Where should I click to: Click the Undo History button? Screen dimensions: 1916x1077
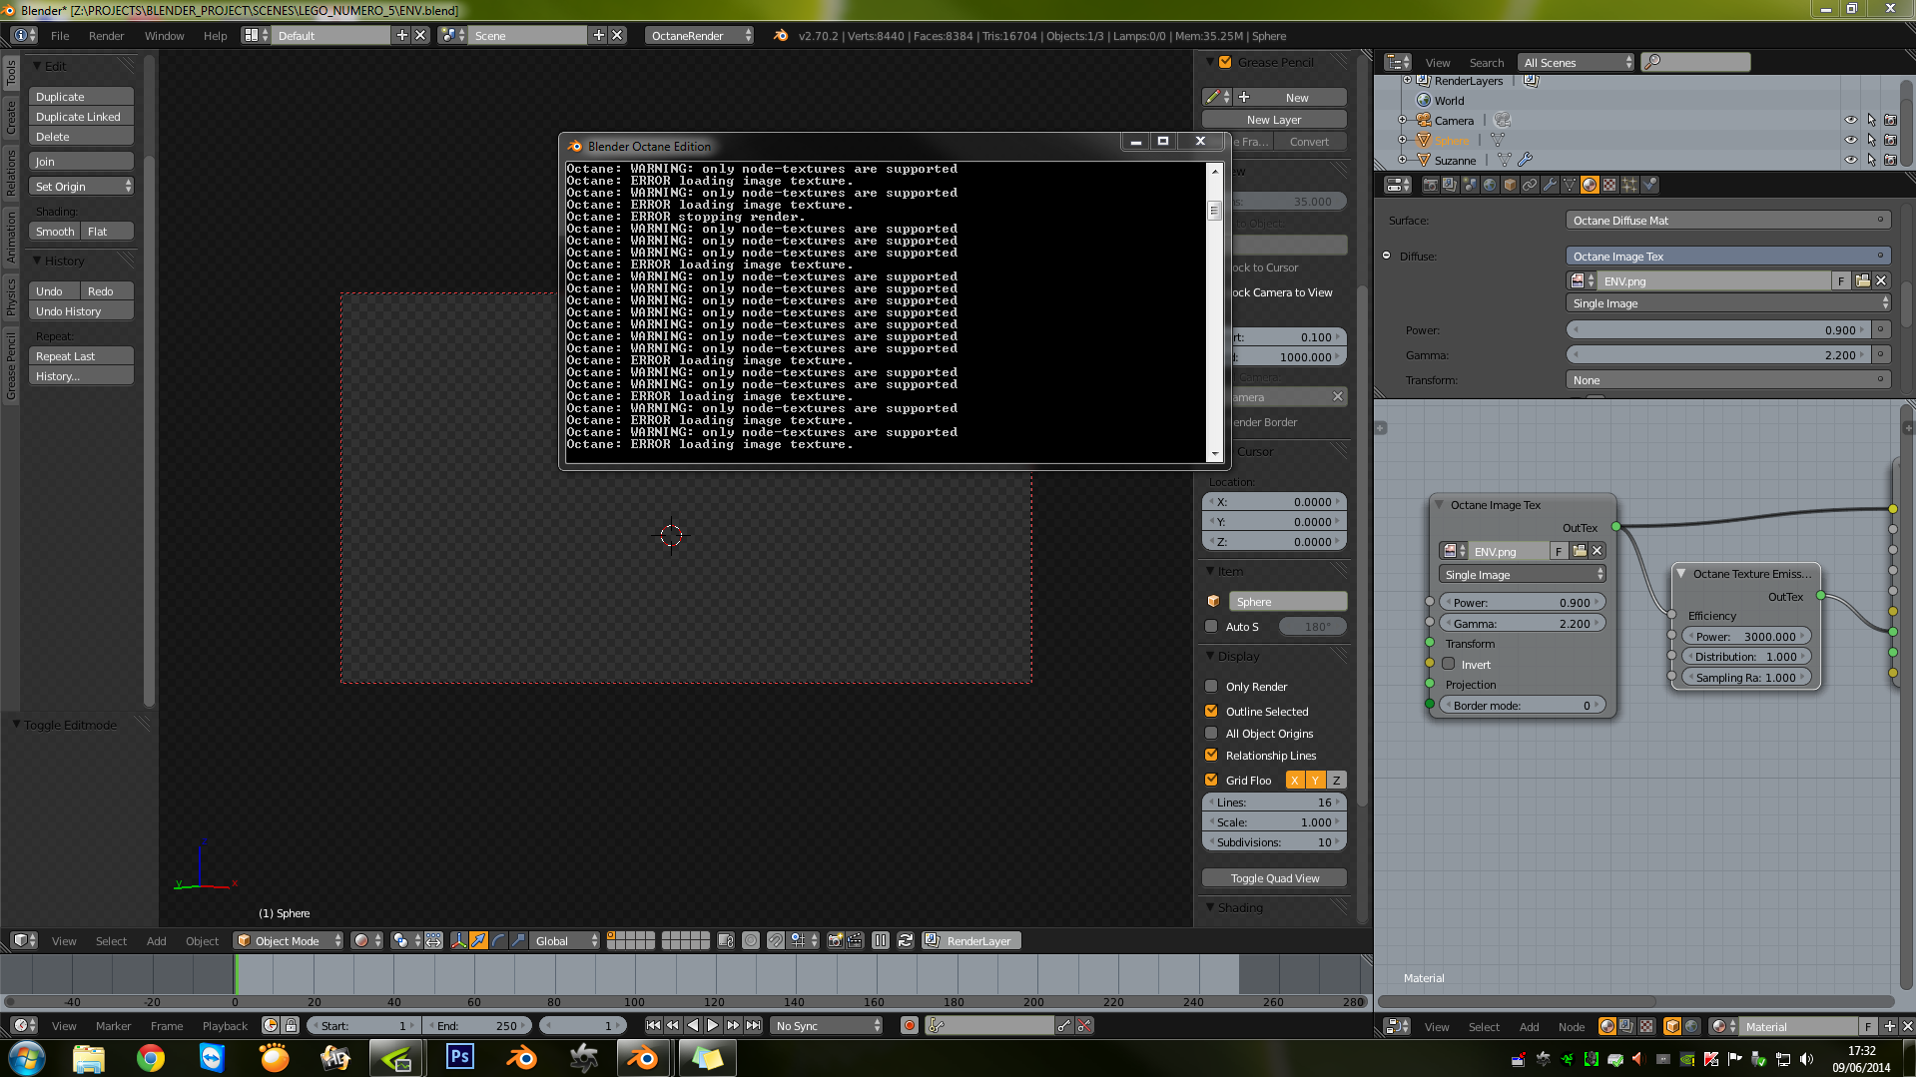81,311
